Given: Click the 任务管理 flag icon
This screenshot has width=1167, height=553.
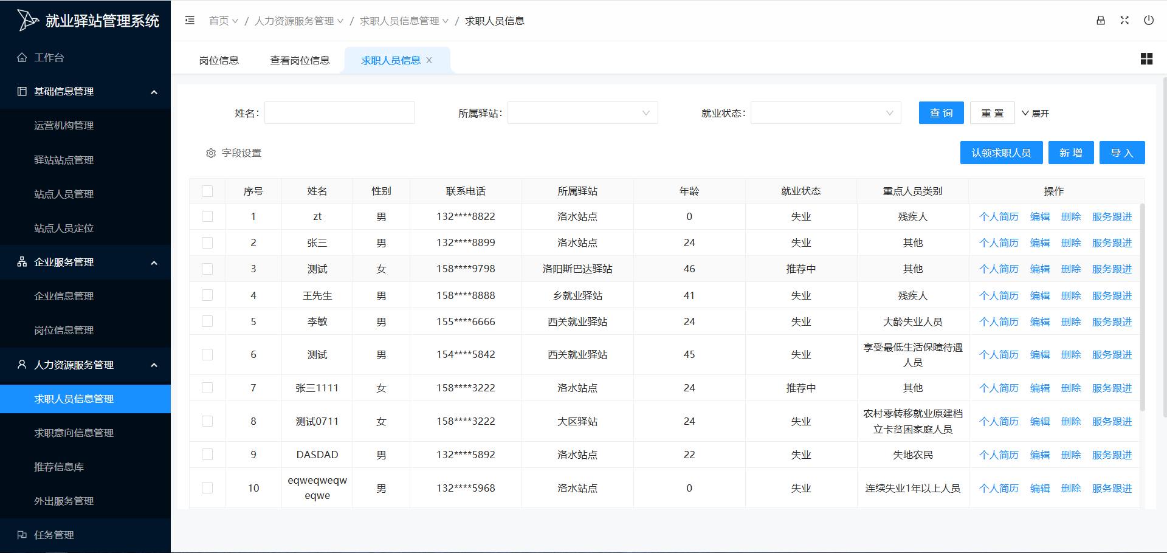Looking at the screenshot, I should point(22,535).
